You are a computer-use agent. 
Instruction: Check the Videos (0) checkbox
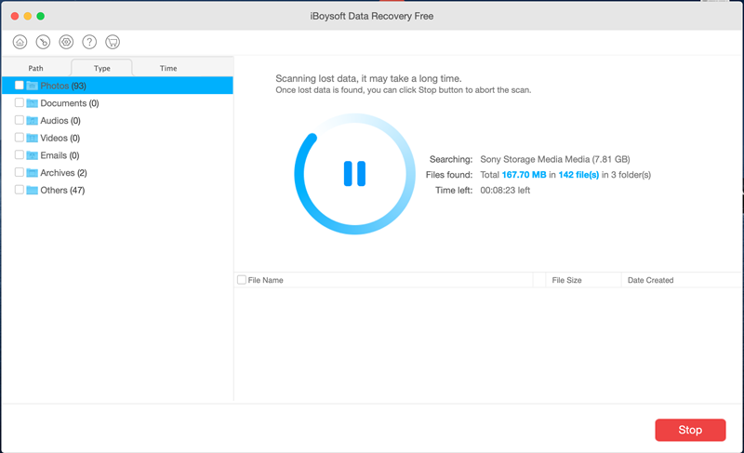[19, 138]
